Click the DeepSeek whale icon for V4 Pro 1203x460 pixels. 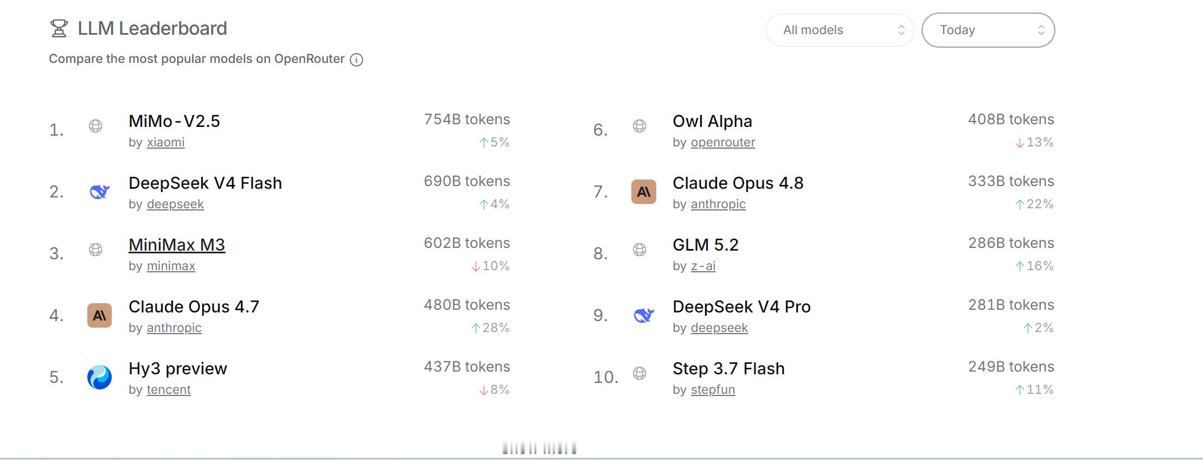(644, 315)
